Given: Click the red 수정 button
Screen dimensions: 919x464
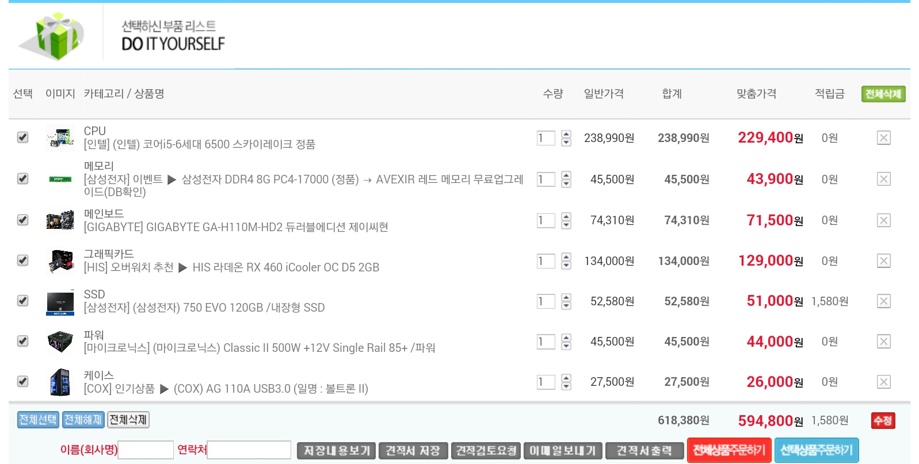Looking at the screenshot, I should [x=883, y=421].
